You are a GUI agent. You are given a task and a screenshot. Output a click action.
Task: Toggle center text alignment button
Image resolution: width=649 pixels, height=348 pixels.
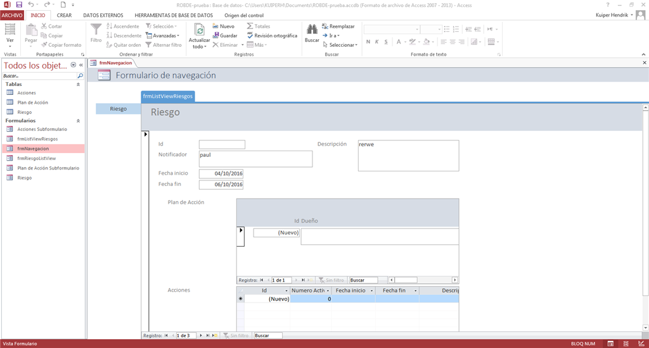click(x=453, y=42)
